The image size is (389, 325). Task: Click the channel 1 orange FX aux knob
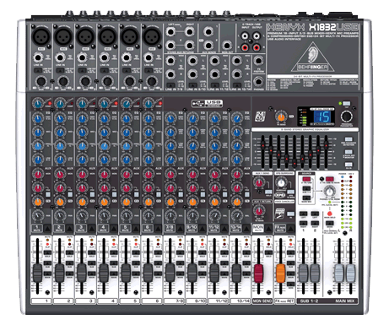click(x=38, y=202)
